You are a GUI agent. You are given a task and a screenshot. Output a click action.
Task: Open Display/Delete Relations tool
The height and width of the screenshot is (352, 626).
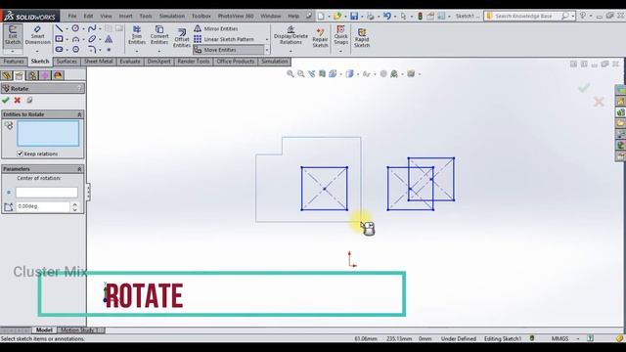291,35
